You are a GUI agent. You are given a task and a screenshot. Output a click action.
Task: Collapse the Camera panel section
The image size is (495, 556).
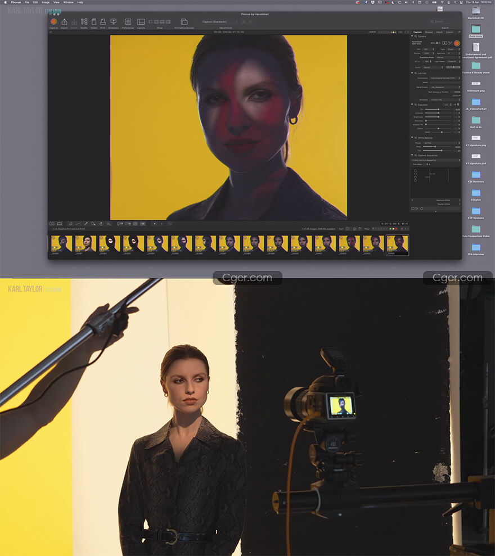412,36
